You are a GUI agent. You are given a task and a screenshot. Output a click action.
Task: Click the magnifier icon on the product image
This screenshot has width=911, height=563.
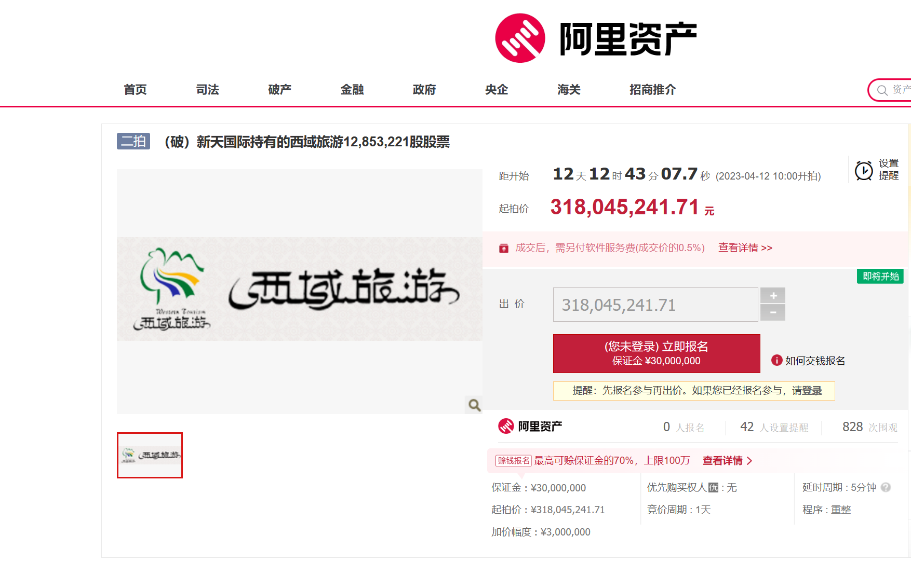pos(473,405)
